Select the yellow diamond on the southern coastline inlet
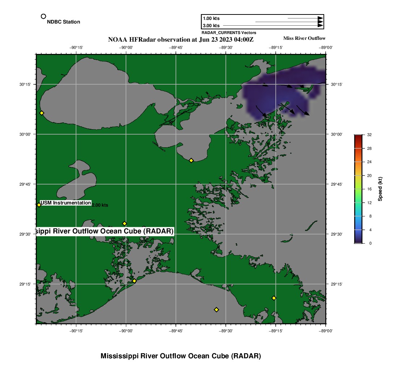398x380 pixels. [x=134, y=281]
